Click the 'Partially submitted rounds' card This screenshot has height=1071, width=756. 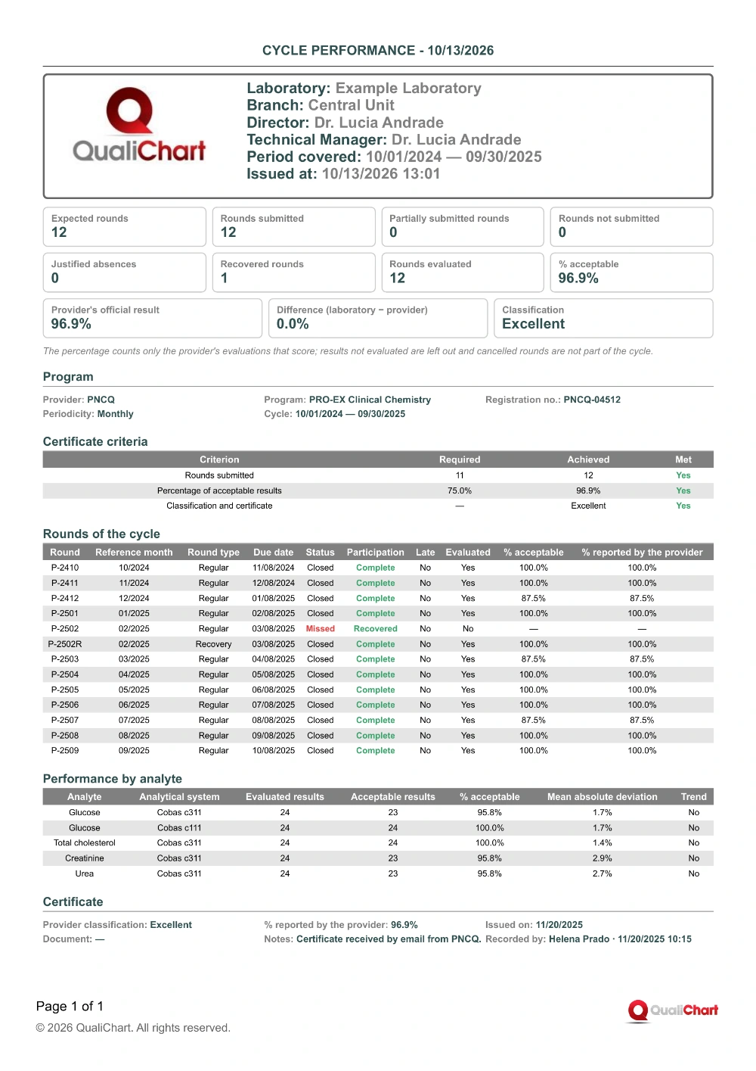[463, 226]
